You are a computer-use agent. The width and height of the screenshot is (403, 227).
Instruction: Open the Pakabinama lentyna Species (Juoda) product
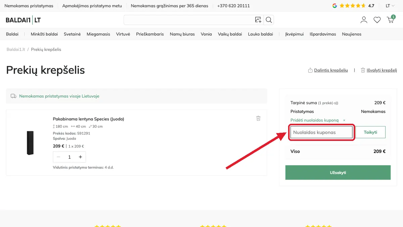coord(89,119)
